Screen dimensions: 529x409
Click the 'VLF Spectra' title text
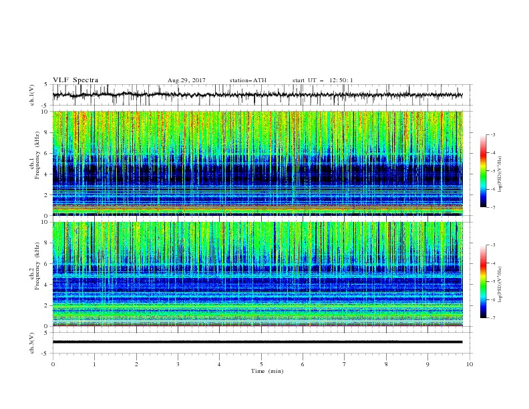75,80
